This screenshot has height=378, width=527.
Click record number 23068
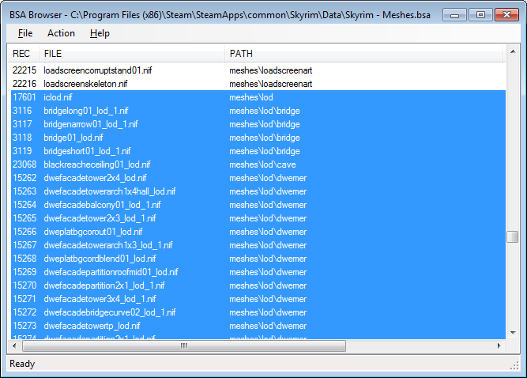24,164
